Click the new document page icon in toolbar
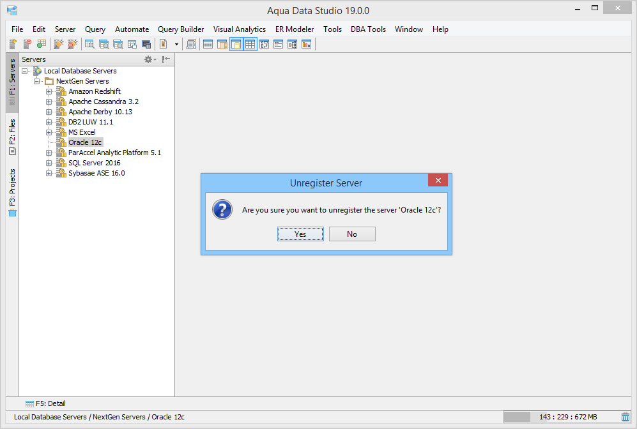 tap(164, 44)
